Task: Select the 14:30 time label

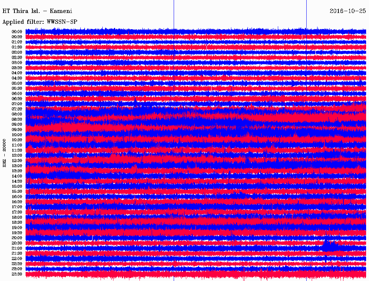Action: click(x=17, y=181)
